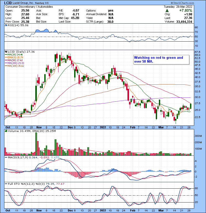The width and height of the screenshot is (206, 213).
Task: Click the 30.0 price scale label
Action: point(198,97)
